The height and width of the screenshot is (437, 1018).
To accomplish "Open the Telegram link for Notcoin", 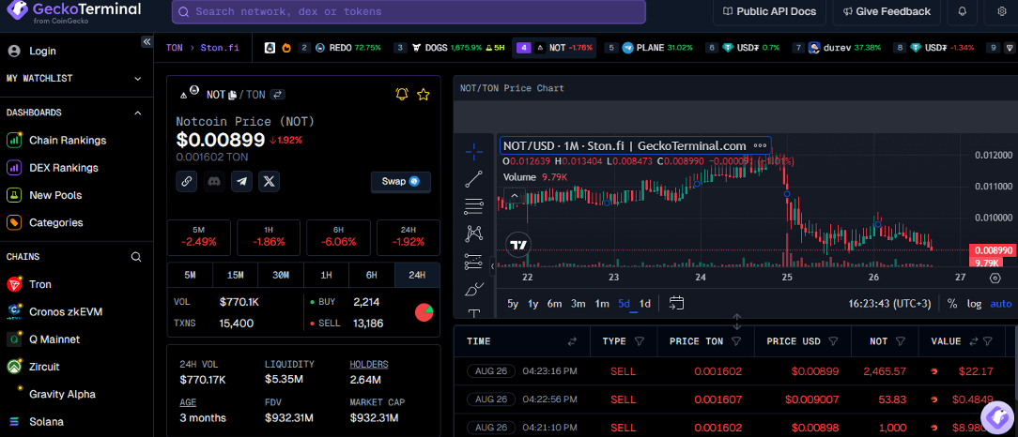I will tap(242, 182).
